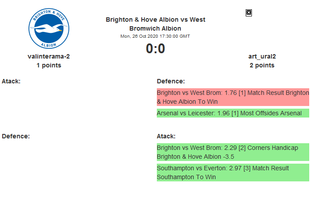This screenshot has width=311, height=204.
Task: Click the left Atack heading
Action: 11,81
